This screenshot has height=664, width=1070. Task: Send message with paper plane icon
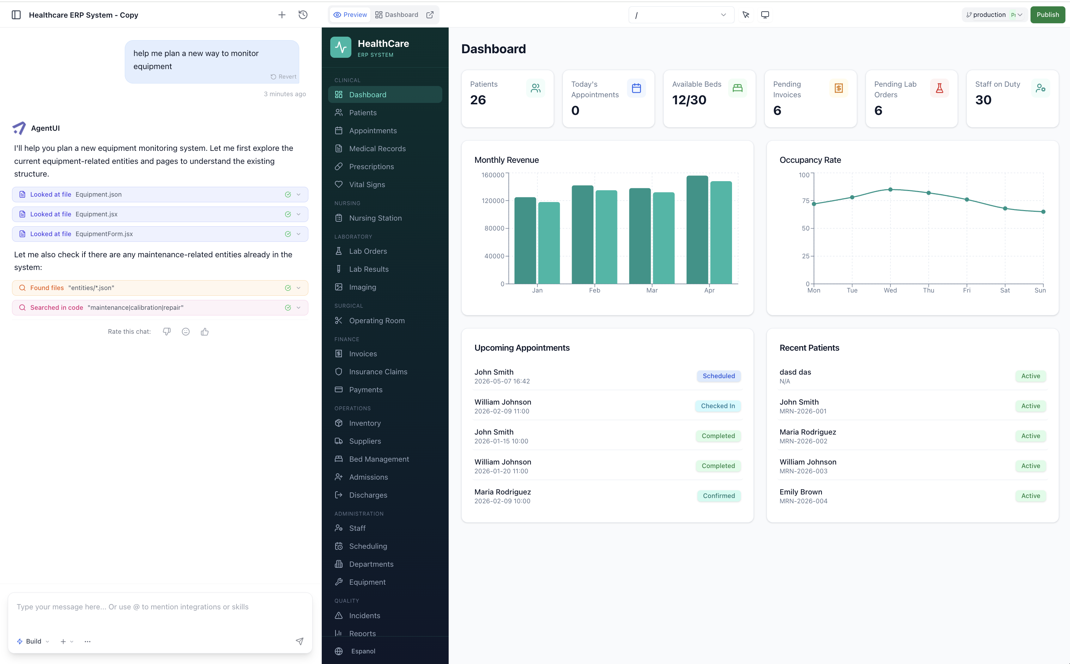(x=300, y=641)
